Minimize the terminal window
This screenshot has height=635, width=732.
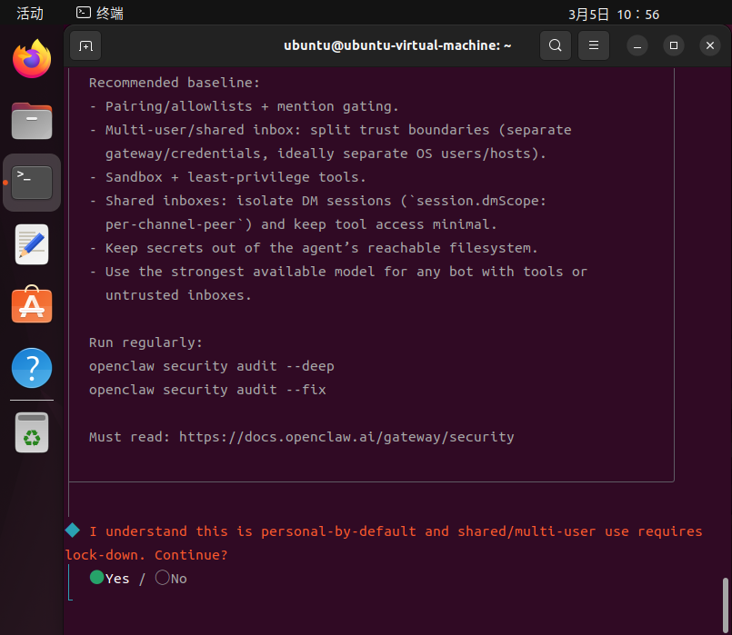click(637, 45)
